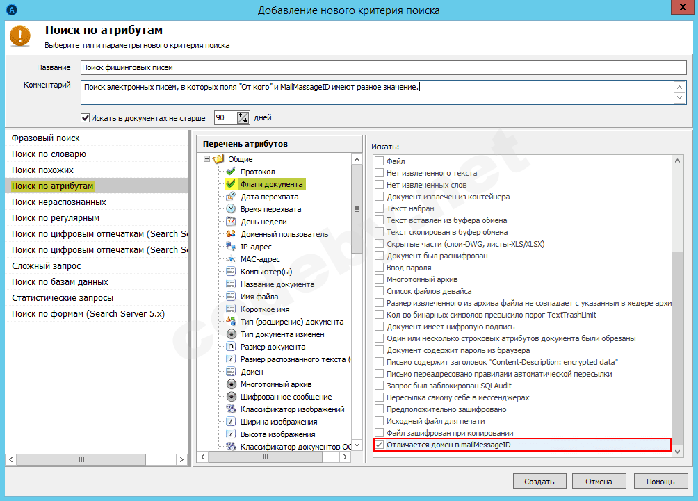The height and width of the screenshot is (501, 698).
Task: Select Поиск по регулярным
Action: pos(97,218)
